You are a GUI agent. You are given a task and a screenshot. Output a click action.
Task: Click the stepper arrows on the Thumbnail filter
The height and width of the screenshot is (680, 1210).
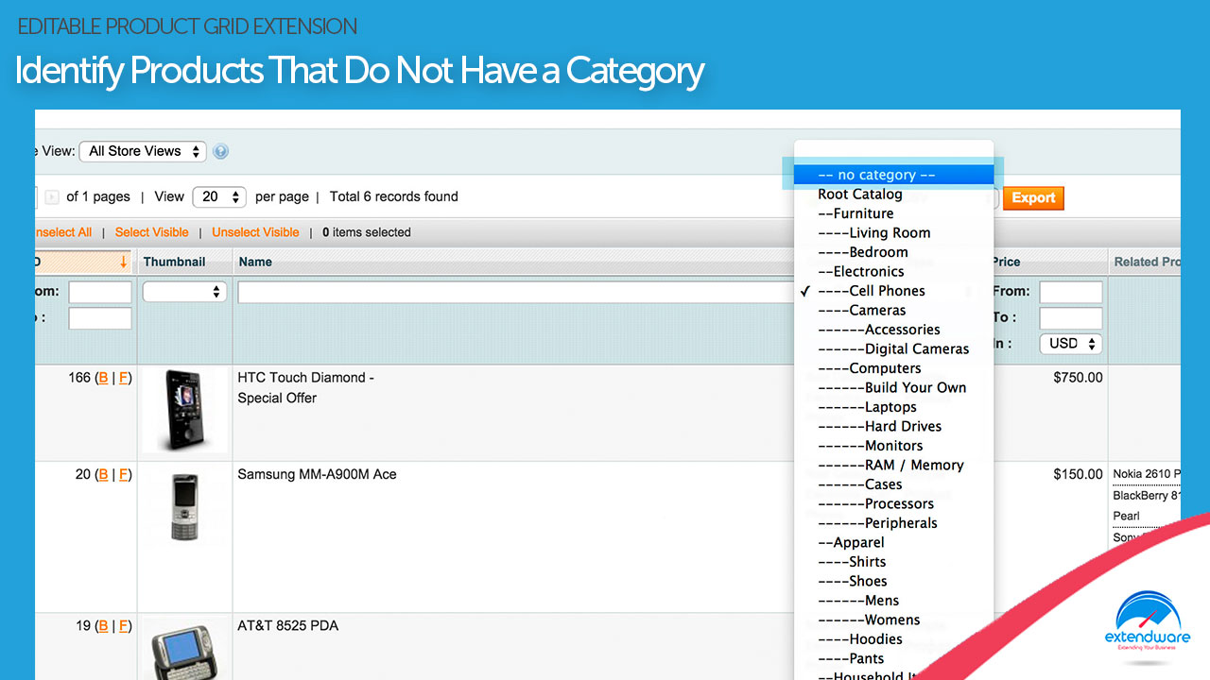tap(215, 291)
